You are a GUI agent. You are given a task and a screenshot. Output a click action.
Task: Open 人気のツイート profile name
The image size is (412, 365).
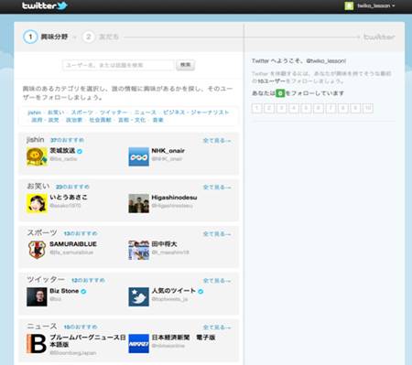pyautogui.click(x=174, y=291)
